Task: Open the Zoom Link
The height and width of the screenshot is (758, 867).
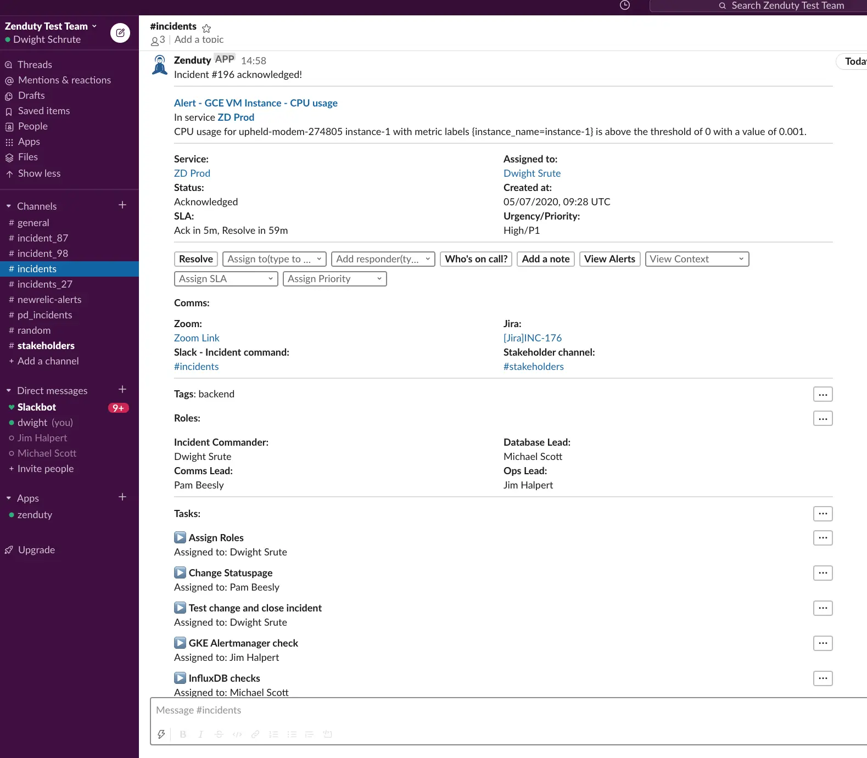Action: pos(197,338)
